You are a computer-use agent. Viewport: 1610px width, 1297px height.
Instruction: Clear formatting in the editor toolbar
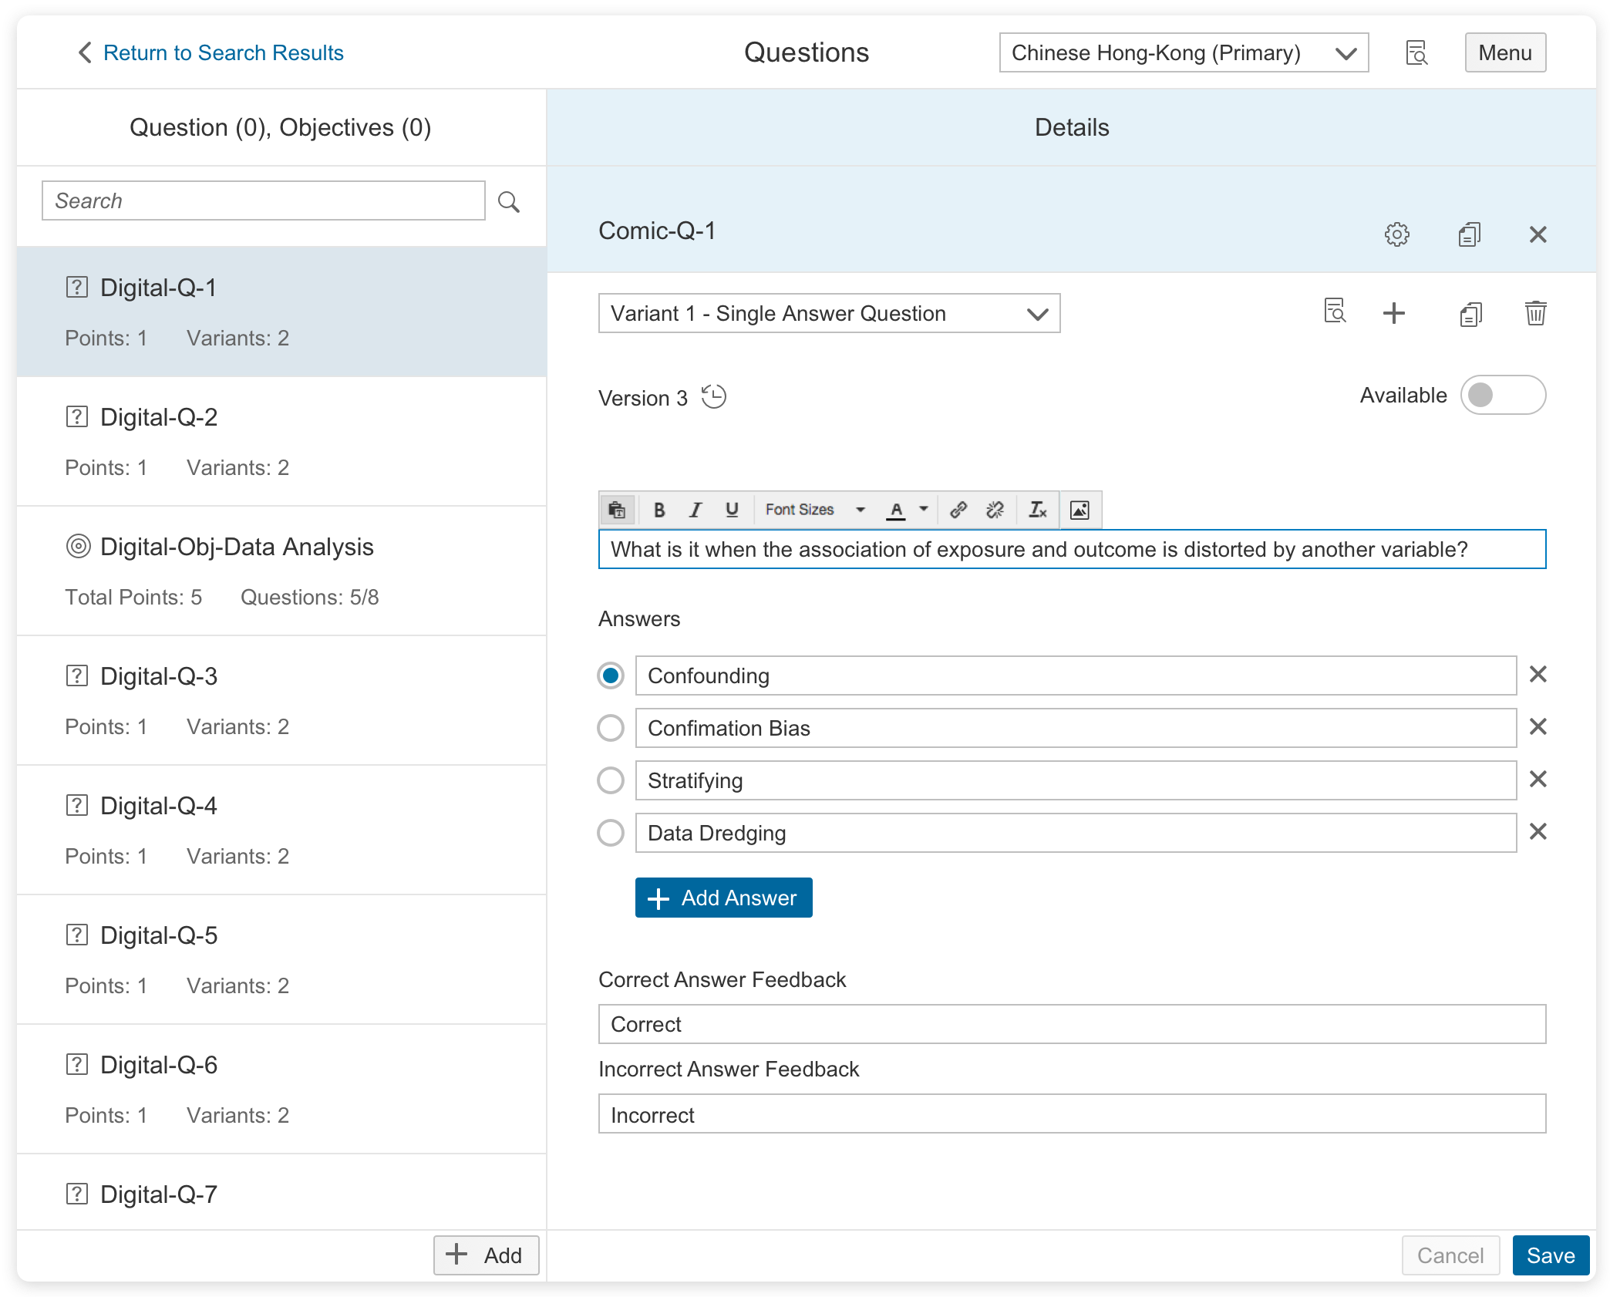pyautogui.click(x=1037, y=510)
